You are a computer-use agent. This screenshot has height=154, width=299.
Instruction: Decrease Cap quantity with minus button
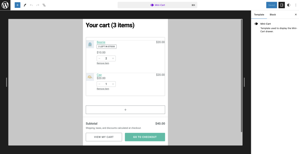pos(99,84)
